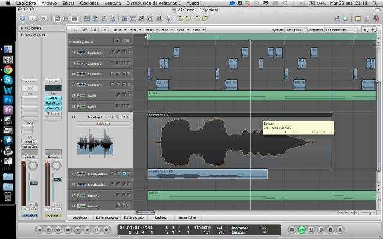Image resolution: width=383 pixels, height=239 pixels.
Task: Enable Cycle mode in the transport bar
Action: click(x=302, y=229)
